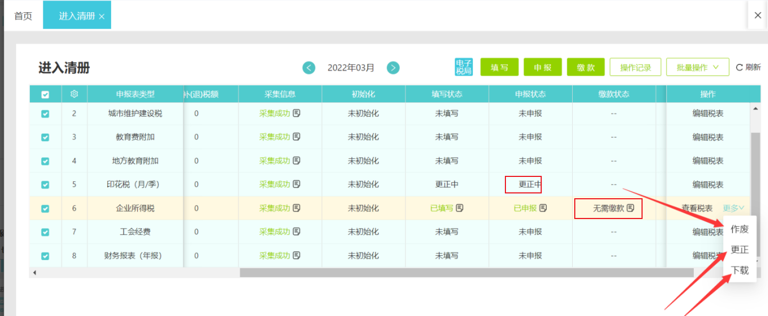
Task: Click the 申报状态 column header
Action: click(531, 94)
